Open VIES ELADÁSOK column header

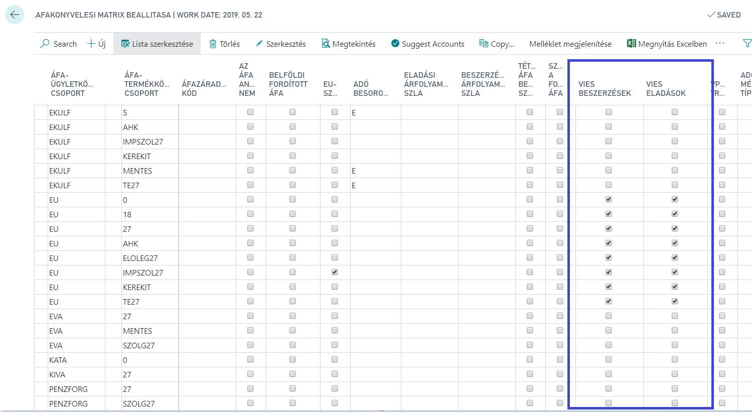666,88
